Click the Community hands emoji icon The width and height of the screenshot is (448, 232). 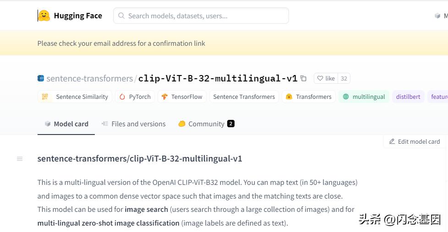(x=182, y=124)
